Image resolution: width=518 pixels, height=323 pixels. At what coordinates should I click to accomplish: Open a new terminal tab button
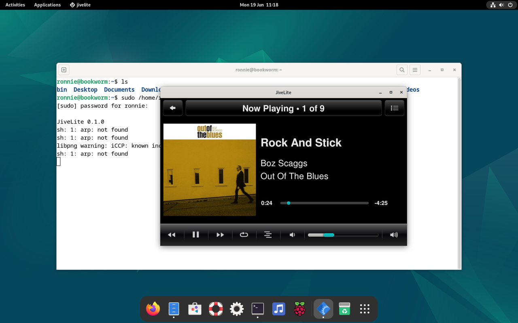tap(64, 70)
